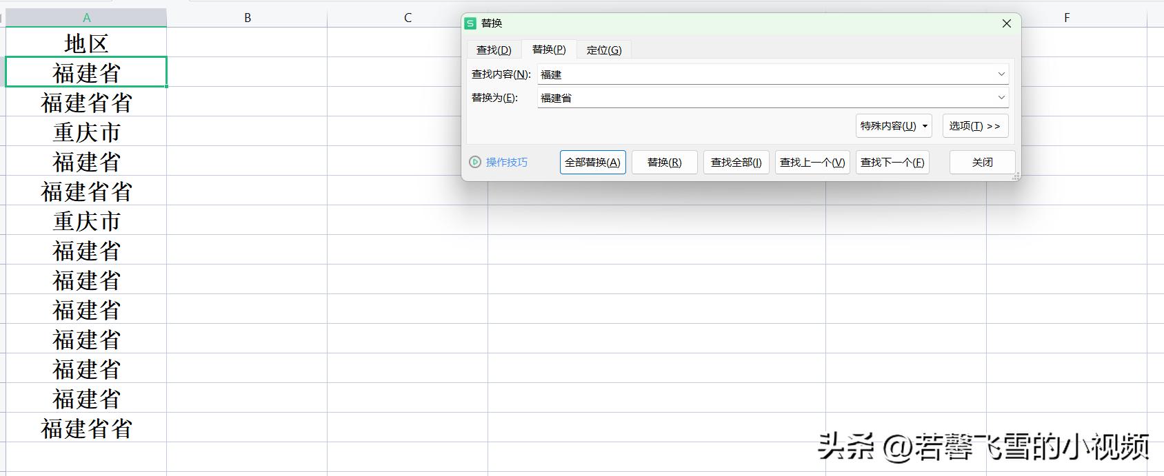1164x476 pixels.
Task: Select column B header
Action: click(x=247, y=18)
